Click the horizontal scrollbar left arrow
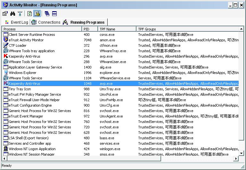This screenshot has height=170, width=246. (x=4, y=158)
